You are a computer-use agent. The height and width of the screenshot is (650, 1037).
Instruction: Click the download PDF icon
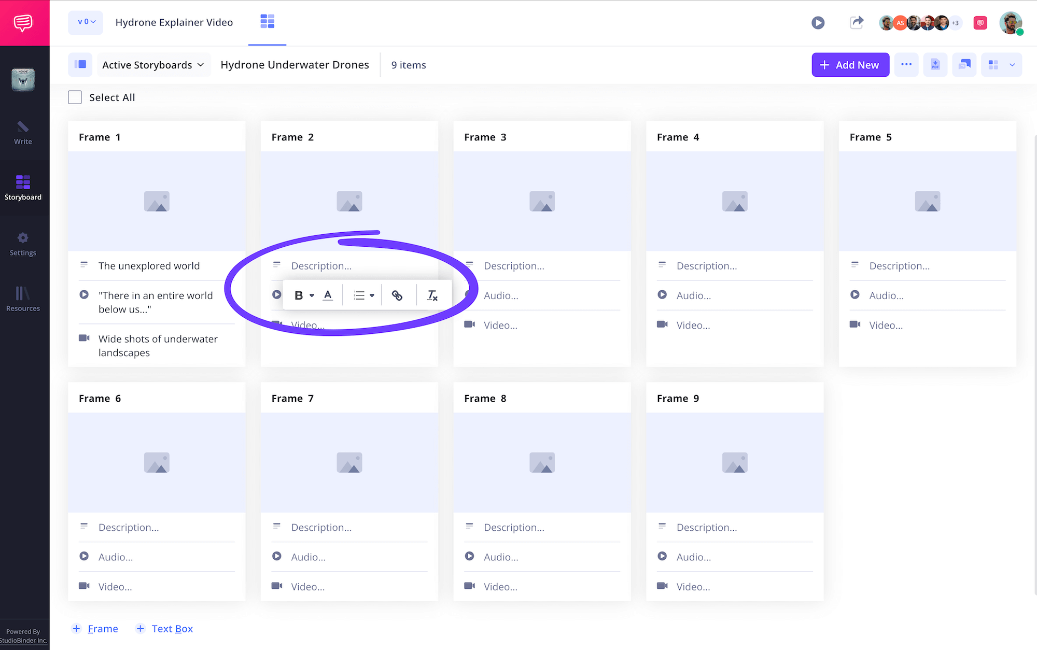935,65
